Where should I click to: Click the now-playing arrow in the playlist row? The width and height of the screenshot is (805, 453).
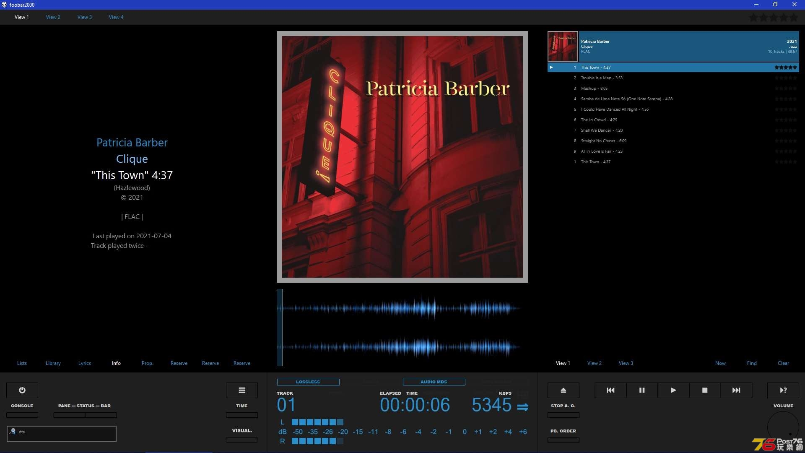pyautogui.click(x=551, y=67)
